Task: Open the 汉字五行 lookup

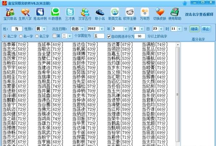Action: (x=85, y=14)
